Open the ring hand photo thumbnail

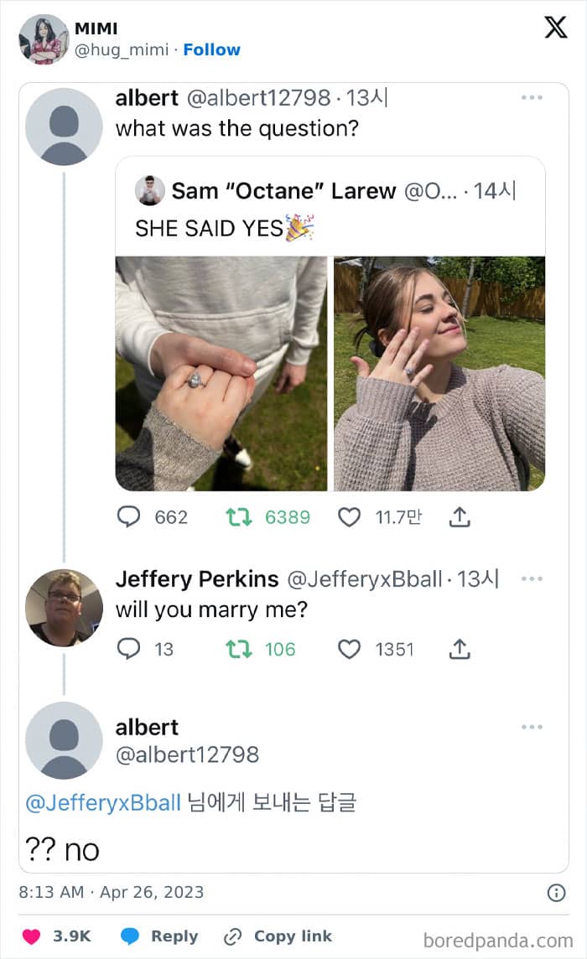[221, 374]
